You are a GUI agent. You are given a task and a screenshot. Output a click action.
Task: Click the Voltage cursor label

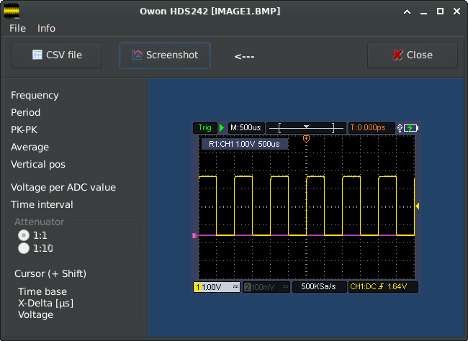(35, 315)
